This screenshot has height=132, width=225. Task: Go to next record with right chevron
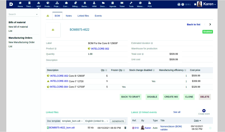click(x=210, y=24)
